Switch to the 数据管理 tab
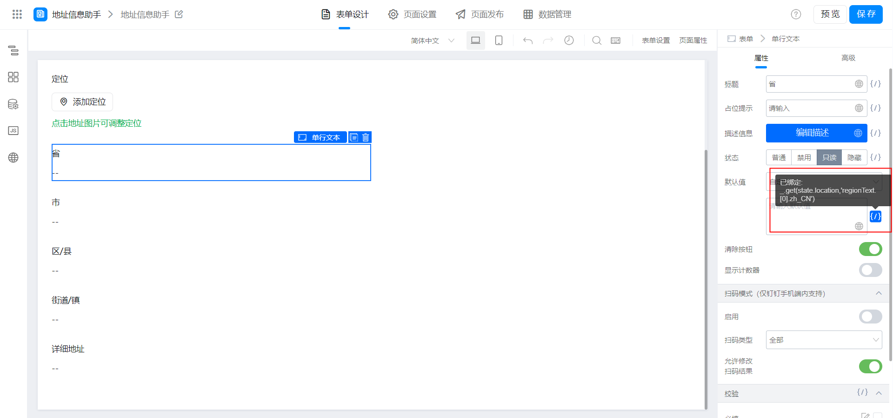The height and width of the screenshot is (418, 893). (547, 14)
